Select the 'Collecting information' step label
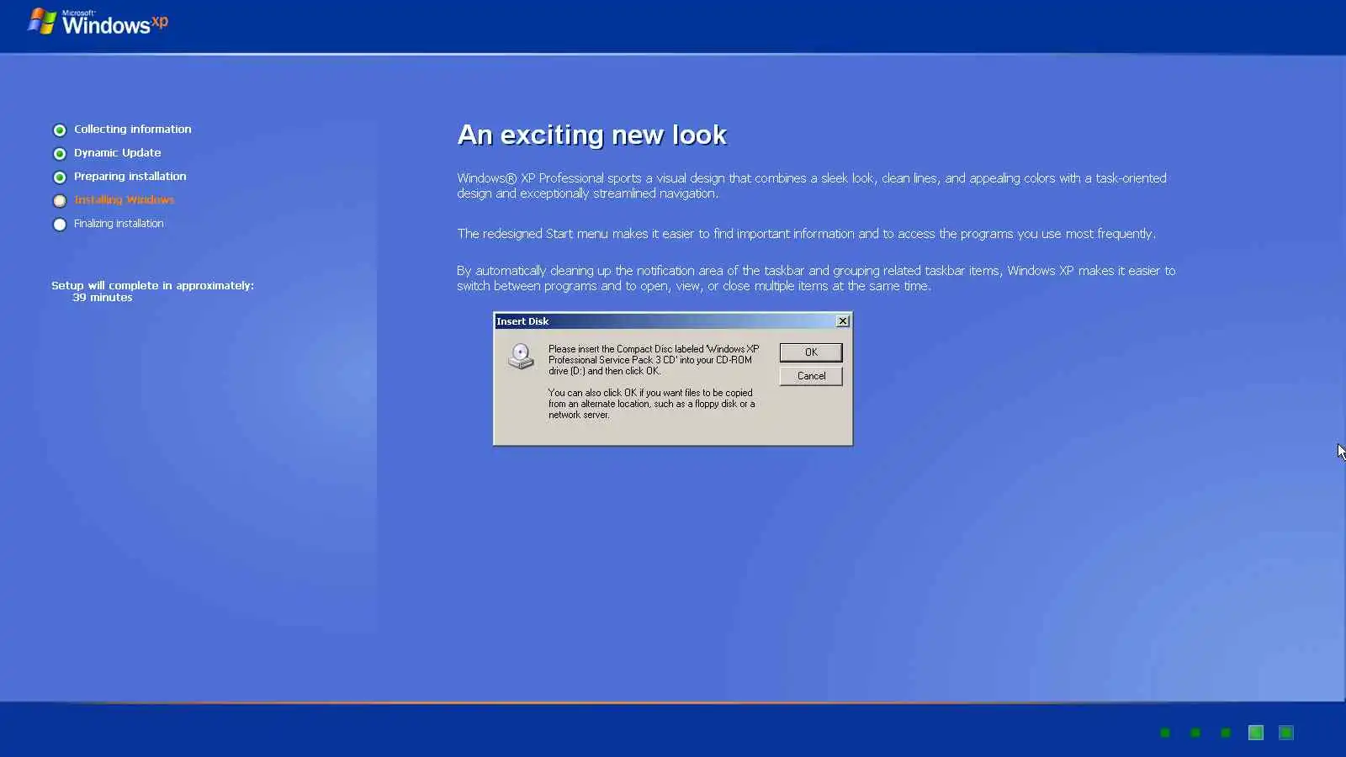The height and width of the screenshot is (757, 1346). (x=133, y=130)
